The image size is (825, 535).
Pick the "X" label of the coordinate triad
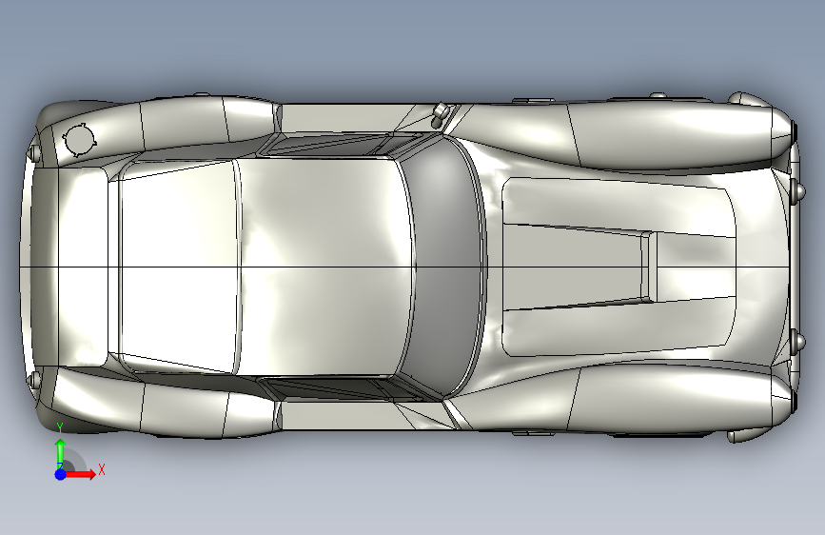pos(102,469)
